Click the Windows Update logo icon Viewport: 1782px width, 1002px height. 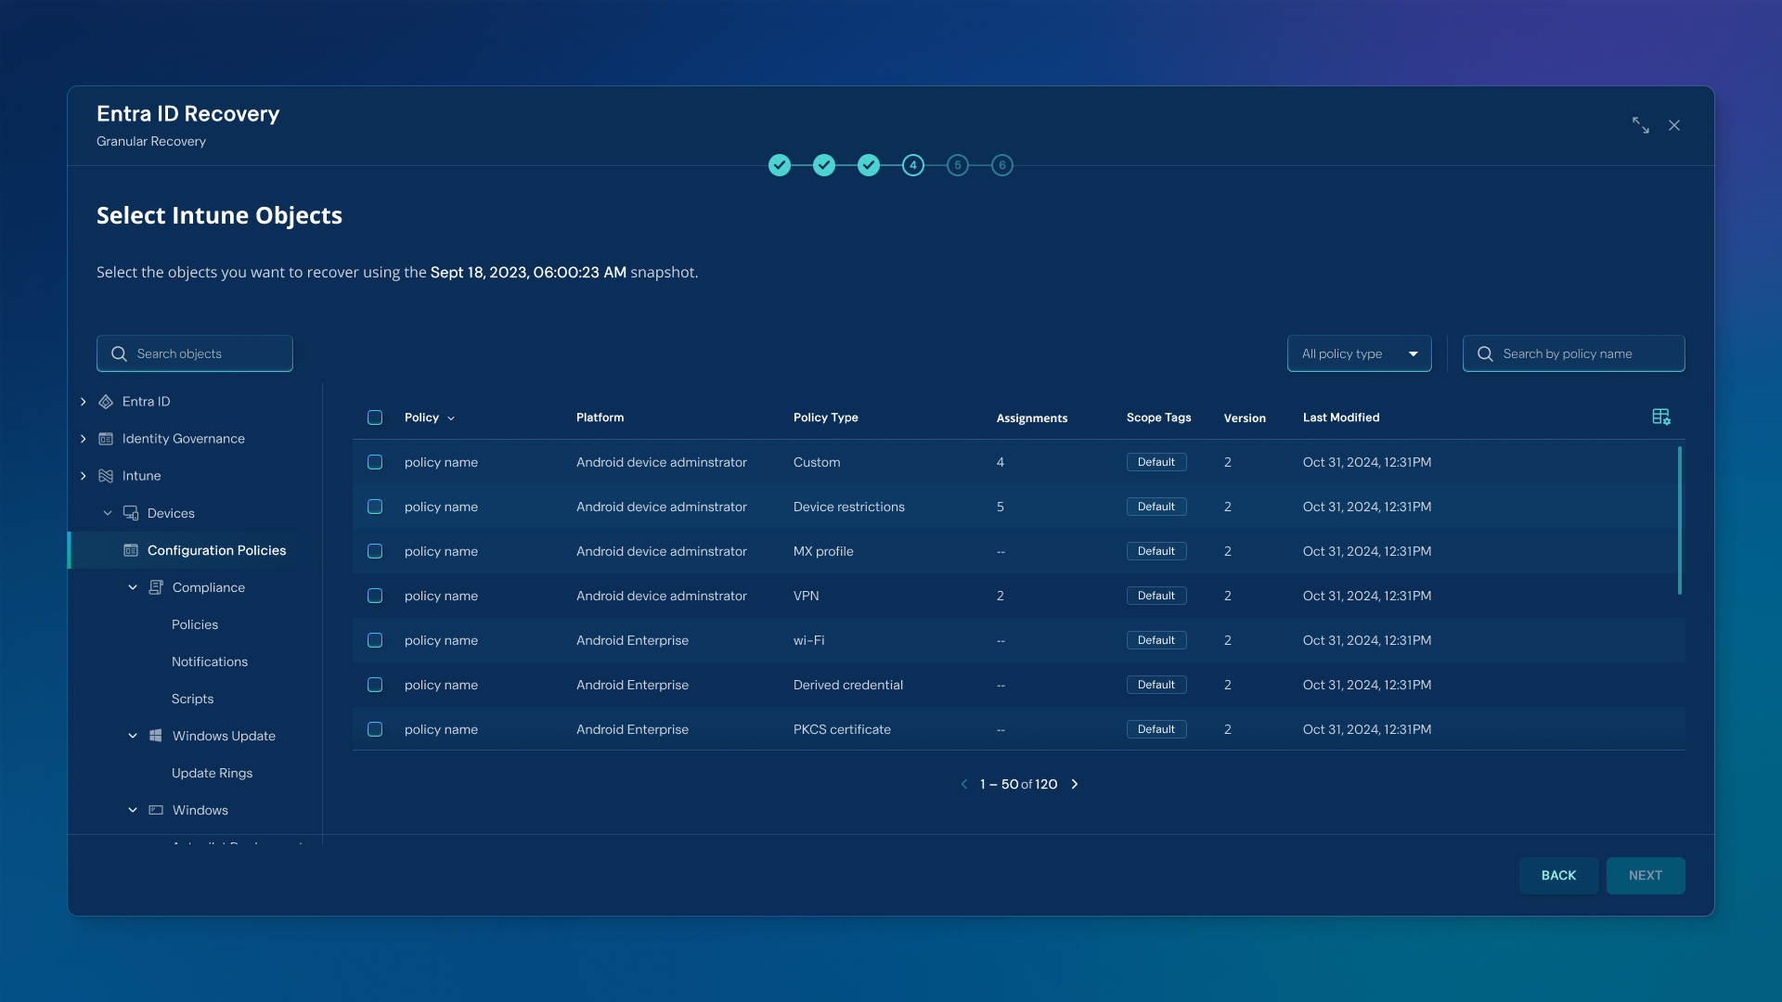(156, 736)
